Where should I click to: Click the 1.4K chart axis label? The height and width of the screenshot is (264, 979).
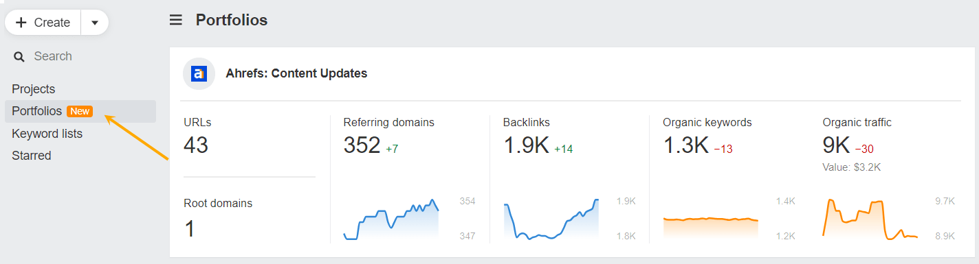[786, 202]
